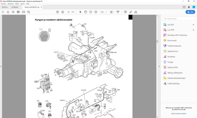The height and width of the screenshot is (118, 197).
Task: Zoom in with the plus icon
Action: pos(96,12)
